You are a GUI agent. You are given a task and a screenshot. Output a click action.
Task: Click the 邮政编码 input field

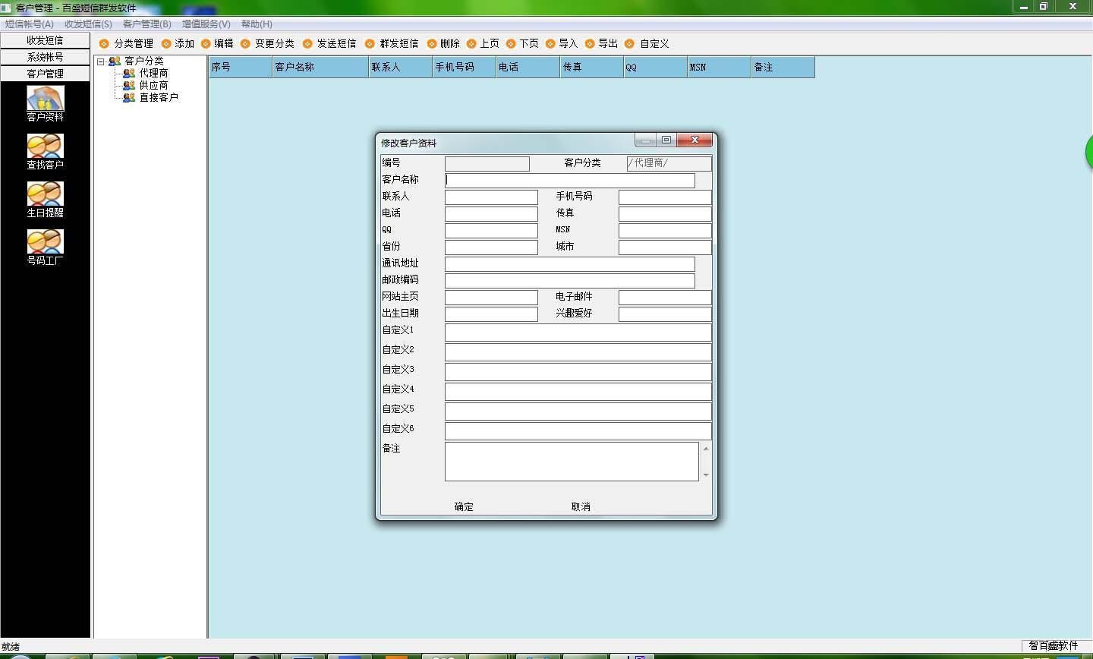[x=570, y=280]
